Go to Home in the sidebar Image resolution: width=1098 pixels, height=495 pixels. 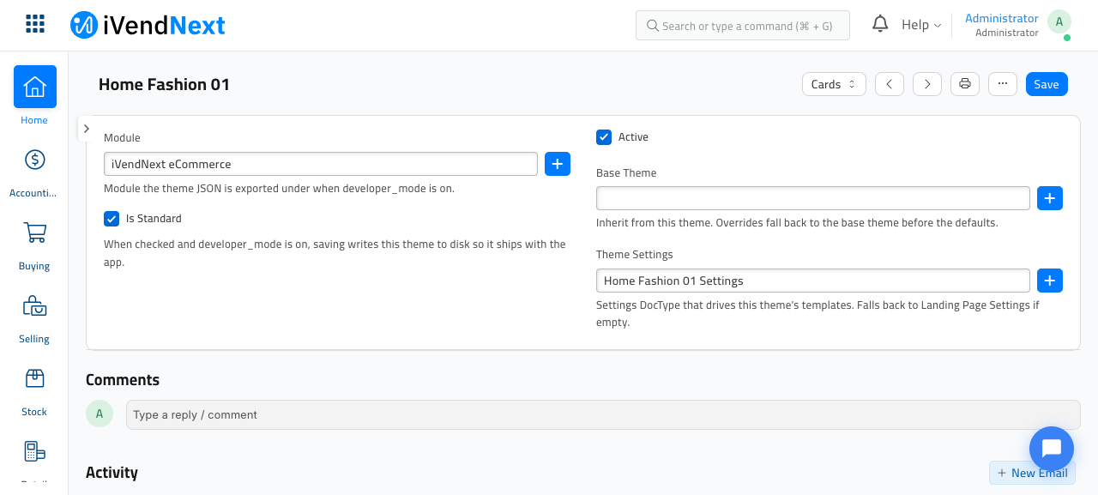click(x=35, y=87)
